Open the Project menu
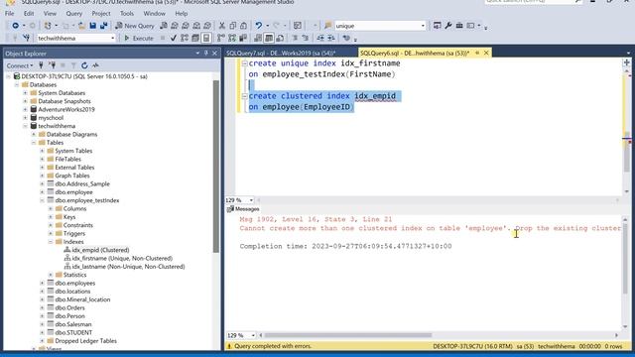Viewport: 635px width, 357px height. pyautogui.click(x=101, y=13)
